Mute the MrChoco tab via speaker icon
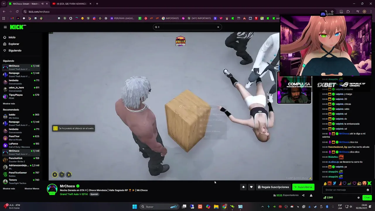375x211 pixels. [42, 4]
